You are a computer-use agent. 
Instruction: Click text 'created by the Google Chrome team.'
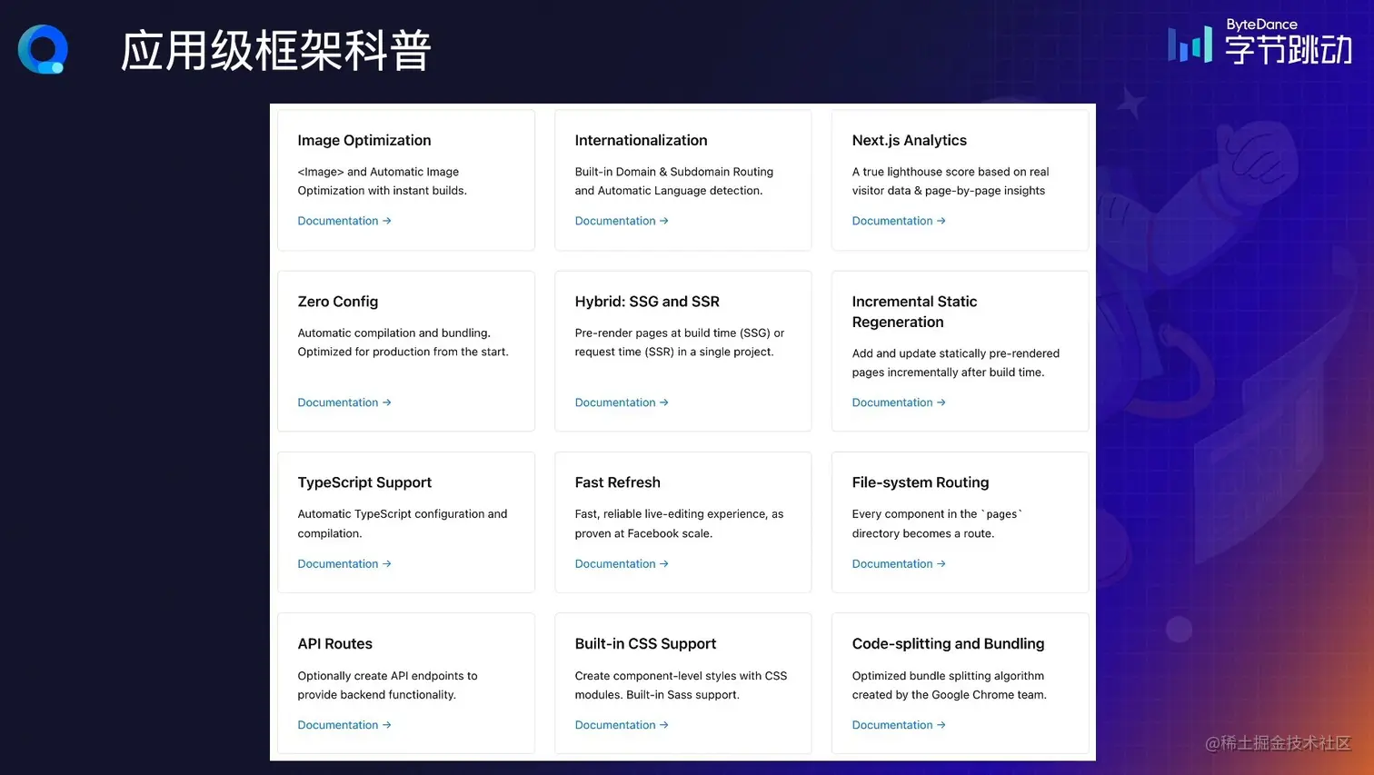(950, 695)
